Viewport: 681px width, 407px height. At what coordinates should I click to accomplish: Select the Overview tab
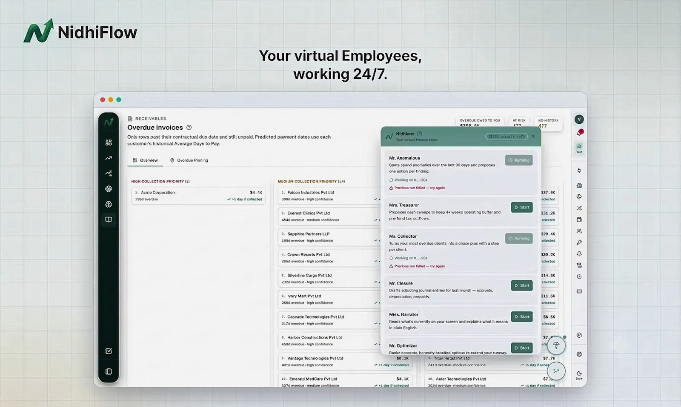pyautogui.click(x=145, y=160)
